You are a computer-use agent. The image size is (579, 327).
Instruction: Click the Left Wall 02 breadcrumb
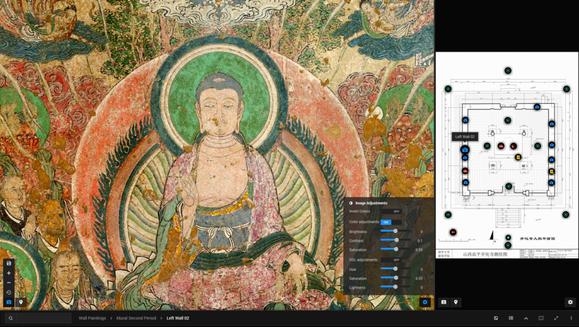click(x=177, y=318)
